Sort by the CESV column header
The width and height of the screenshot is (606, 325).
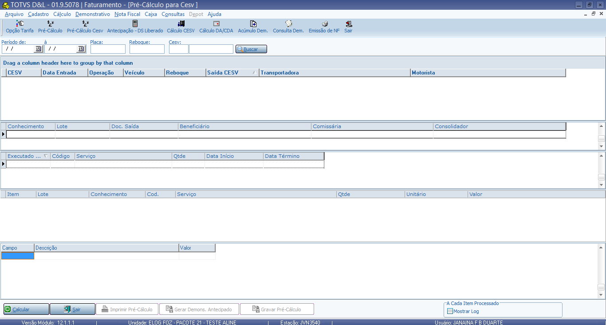[x=24, y=73]
